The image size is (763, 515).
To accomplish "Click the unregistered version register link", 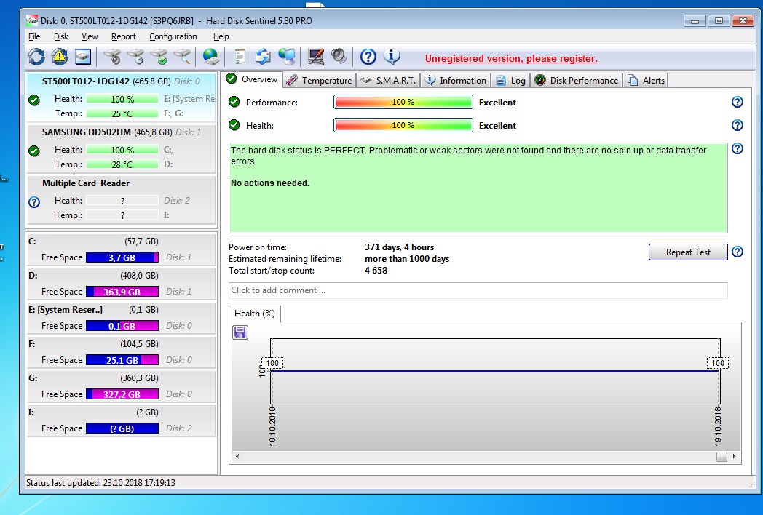I will [511, 59].
